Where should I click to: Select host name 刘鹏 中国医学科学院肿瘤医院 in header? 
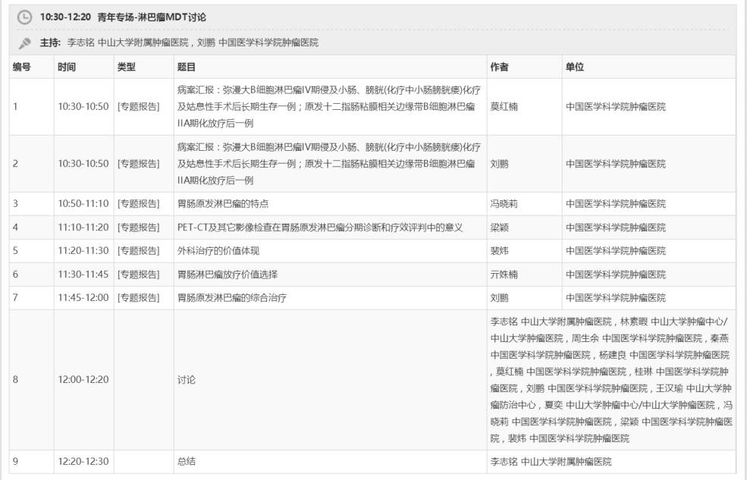[258, 42]
